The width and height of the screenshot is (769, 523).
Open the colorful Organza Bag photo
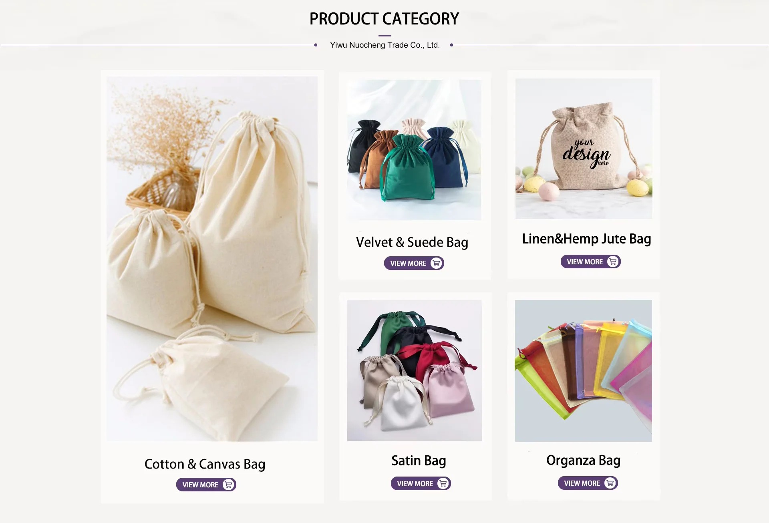pos(583,371)
